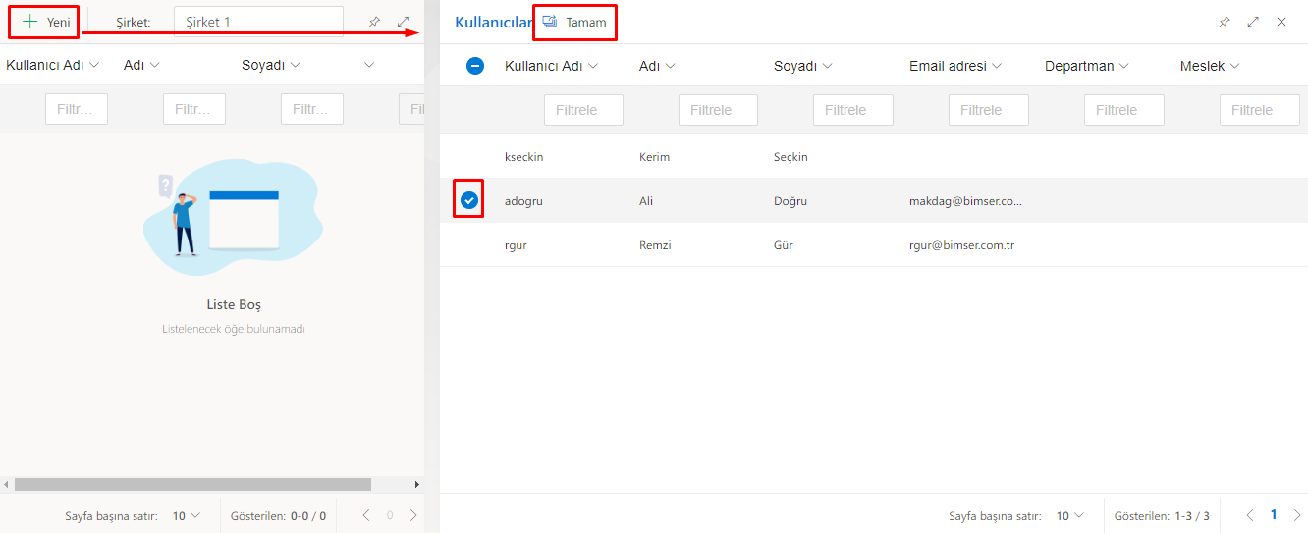Go to previous page in left panel
The height and width of the screenshot is (533, 1308).
tap(366, 515)
